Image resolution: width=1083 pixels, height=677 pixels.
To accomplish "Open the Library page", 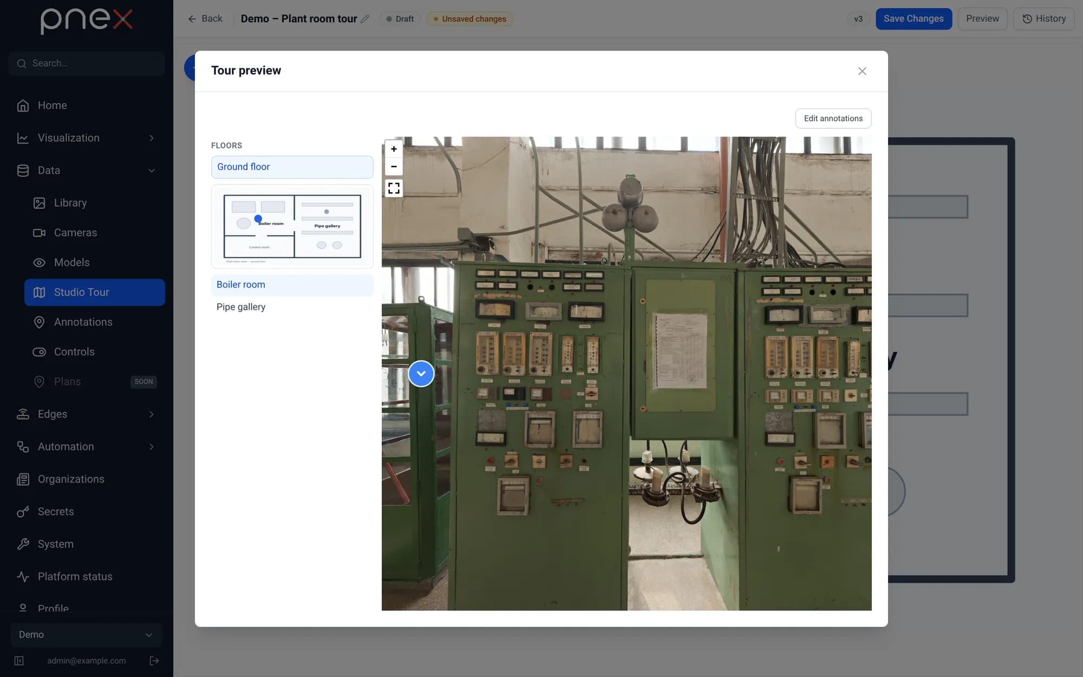I will (x=95, y=203).
